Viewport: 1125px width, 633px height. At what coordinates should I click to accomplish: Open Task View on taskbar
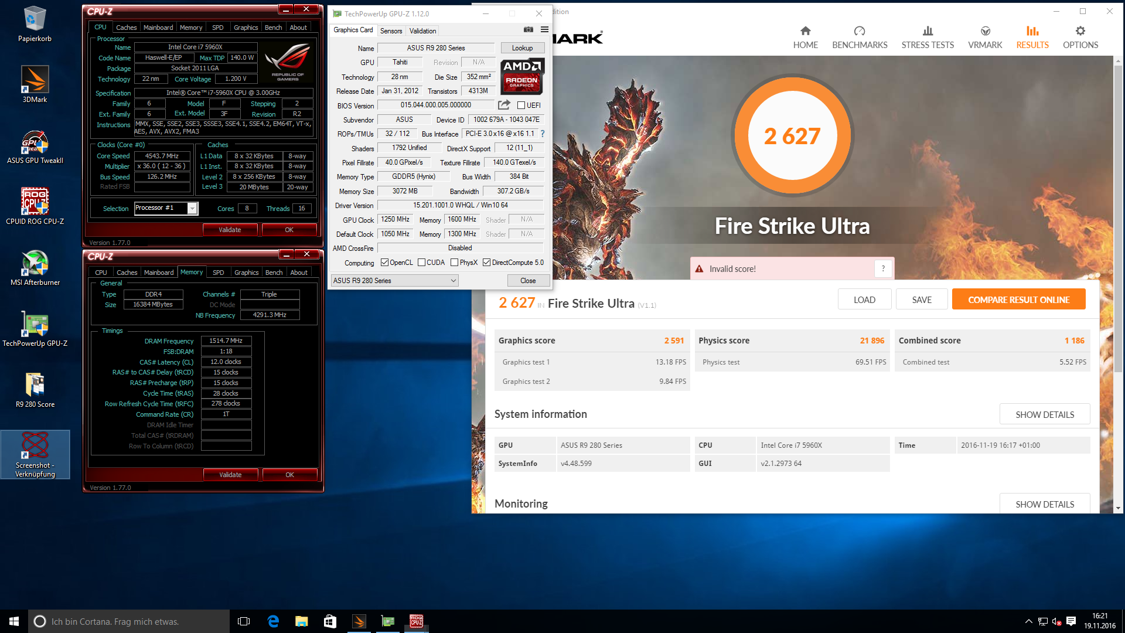point(244,621)
